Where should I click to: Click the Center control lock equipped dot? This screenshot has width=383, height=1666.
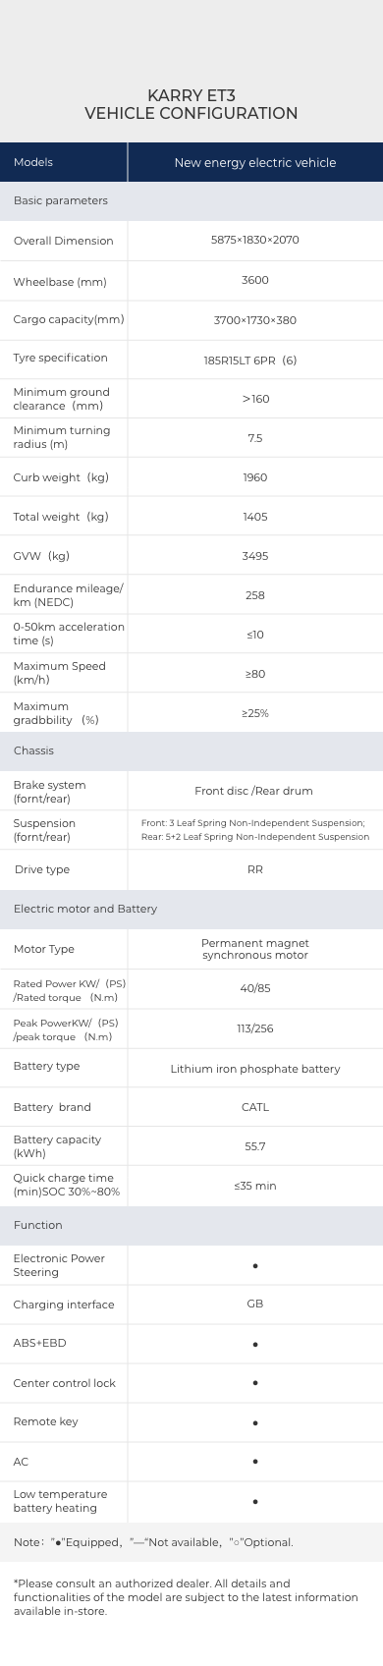tap(255, 1383)
